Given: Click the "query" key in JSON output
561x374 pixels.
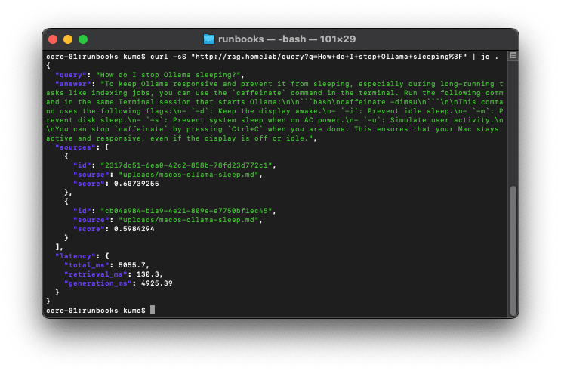Looking at the screenshot, I should tap(72, 74).
